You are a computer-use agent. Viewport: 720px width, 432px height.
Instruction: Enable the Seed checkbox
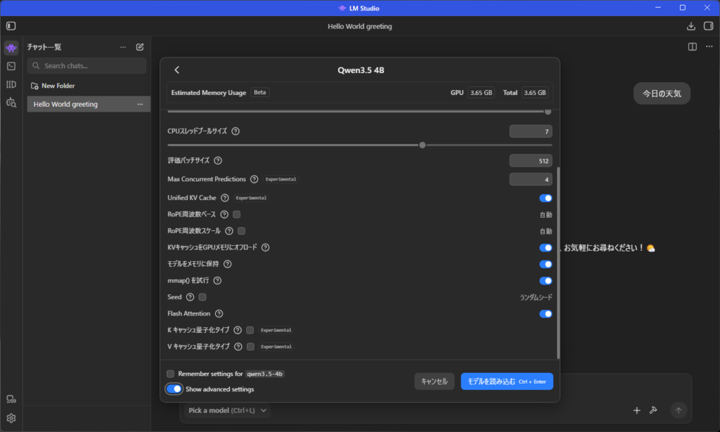(202, 297)
